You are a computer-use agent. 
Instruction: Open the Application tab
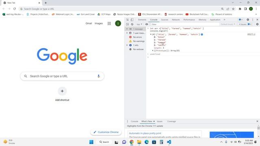[215, 20]
